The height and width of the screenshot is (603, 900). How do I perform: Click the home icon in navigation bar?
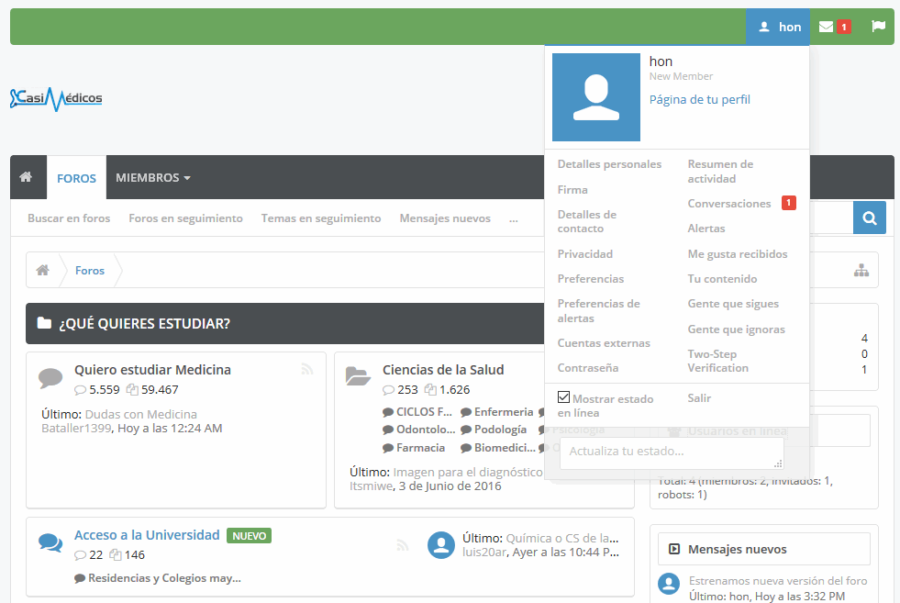tap(26, 177)
